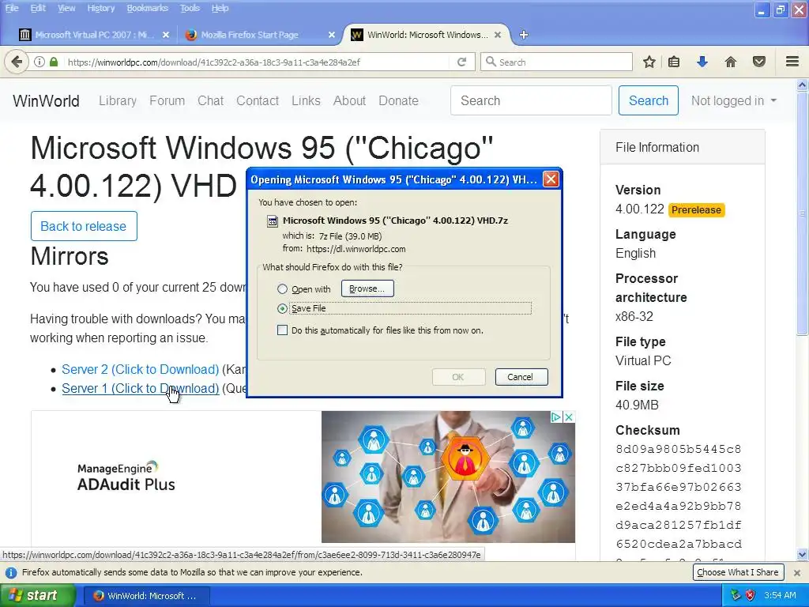Open the Edit menu
Screen dimensions: 809x607
click(x=38, y=8)
